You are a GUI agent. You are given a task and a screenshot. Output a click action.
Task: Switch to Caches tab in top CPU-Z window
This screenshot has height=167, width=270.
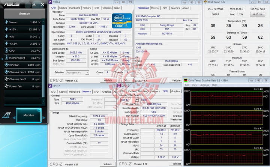63,8
